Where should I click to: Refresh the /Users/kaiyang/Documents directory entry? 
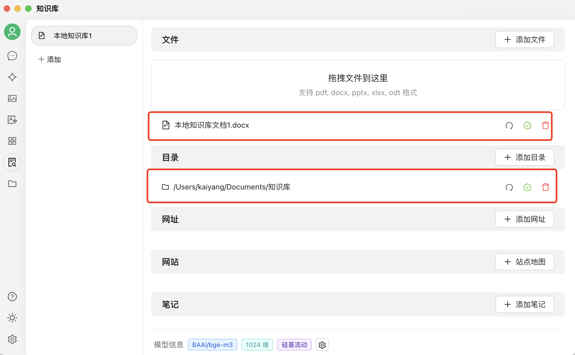[x=509, y=187]
